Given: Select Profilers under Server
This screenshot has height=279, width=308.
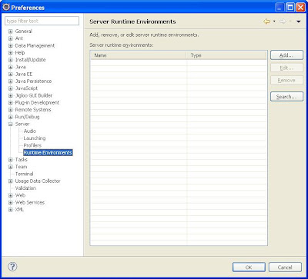Looking at the screenshot, I should click(32, 145).
